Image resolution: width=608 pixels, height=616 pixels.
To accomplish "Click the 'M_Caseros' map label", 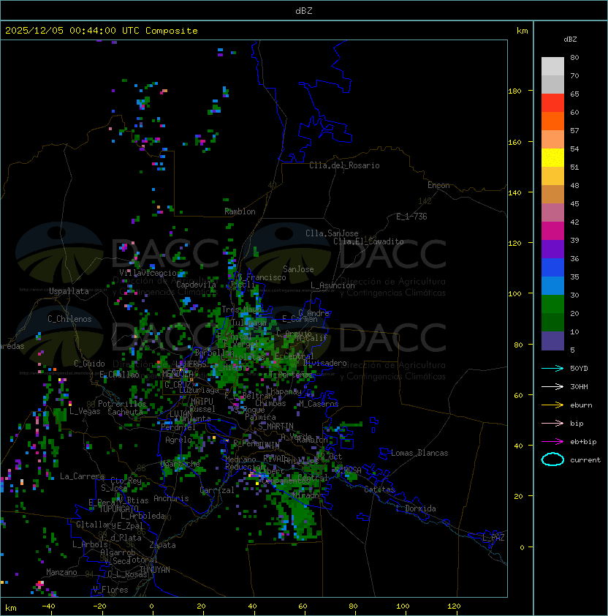I will pyautogui.click(x=319, y=403).
